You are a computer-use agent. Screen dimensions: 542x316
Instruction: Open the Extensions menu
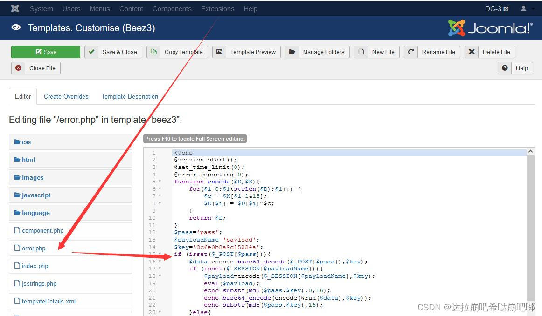point(217,9)
